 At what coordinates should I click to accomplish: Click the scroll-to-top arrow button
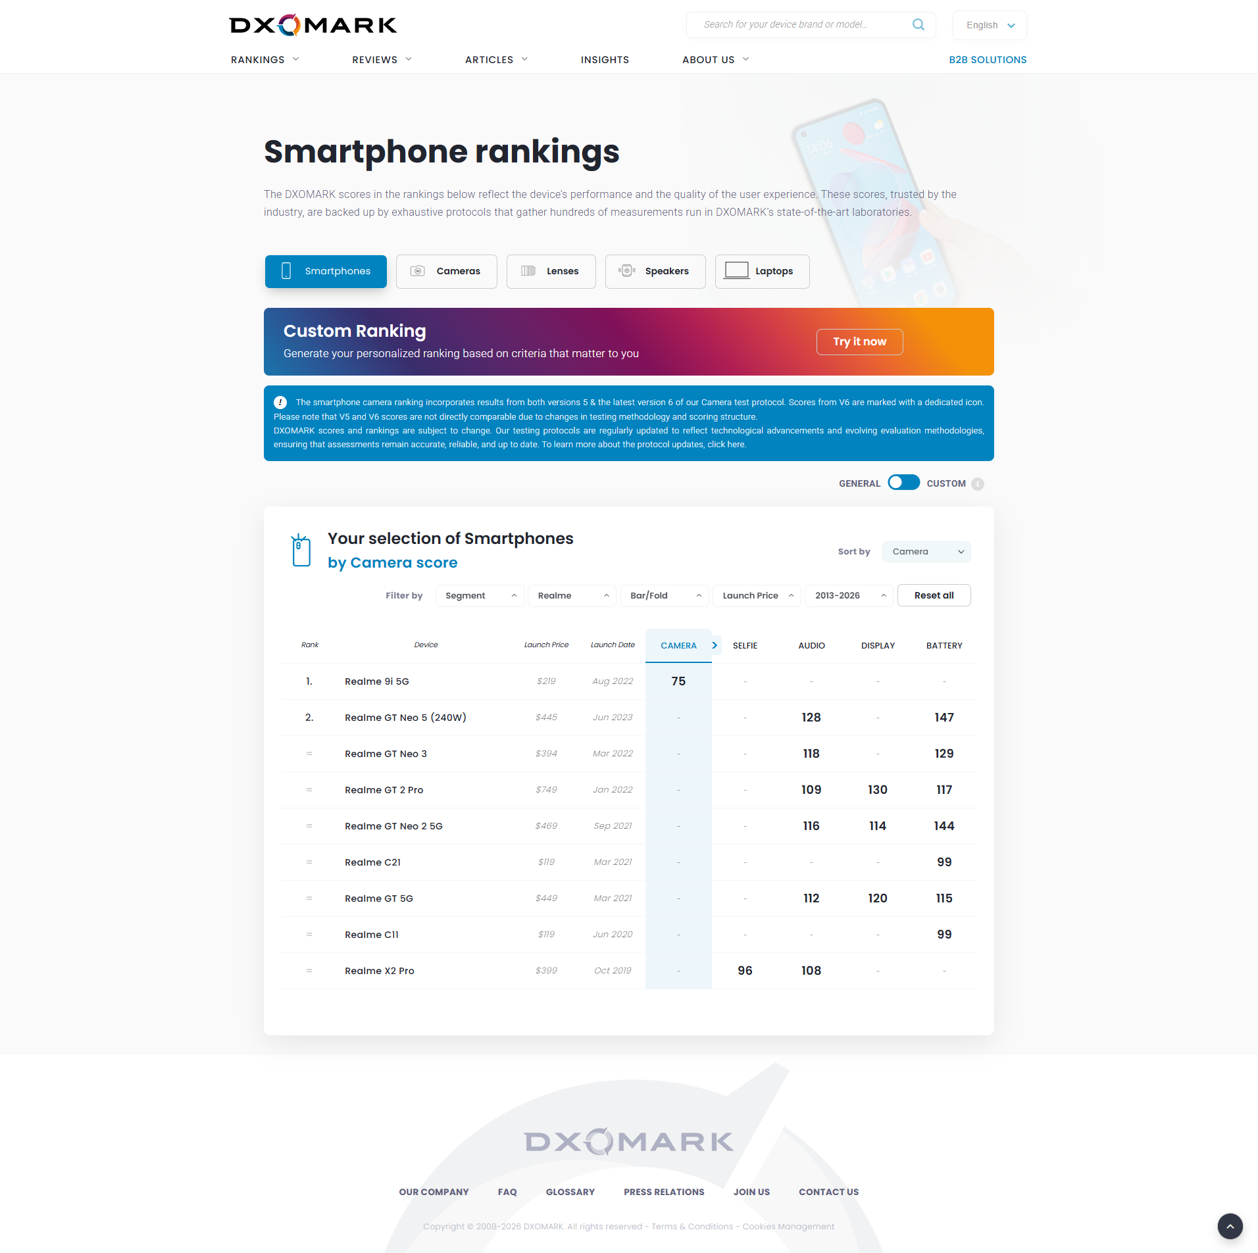tap(1230, 1226)
